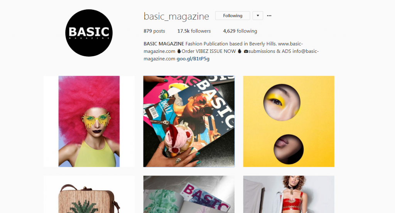The width and height of the screenshot is (395, 213).
Task: Click the flame emoji after ISSUE NOW
Action: click(x=239, y=51)
